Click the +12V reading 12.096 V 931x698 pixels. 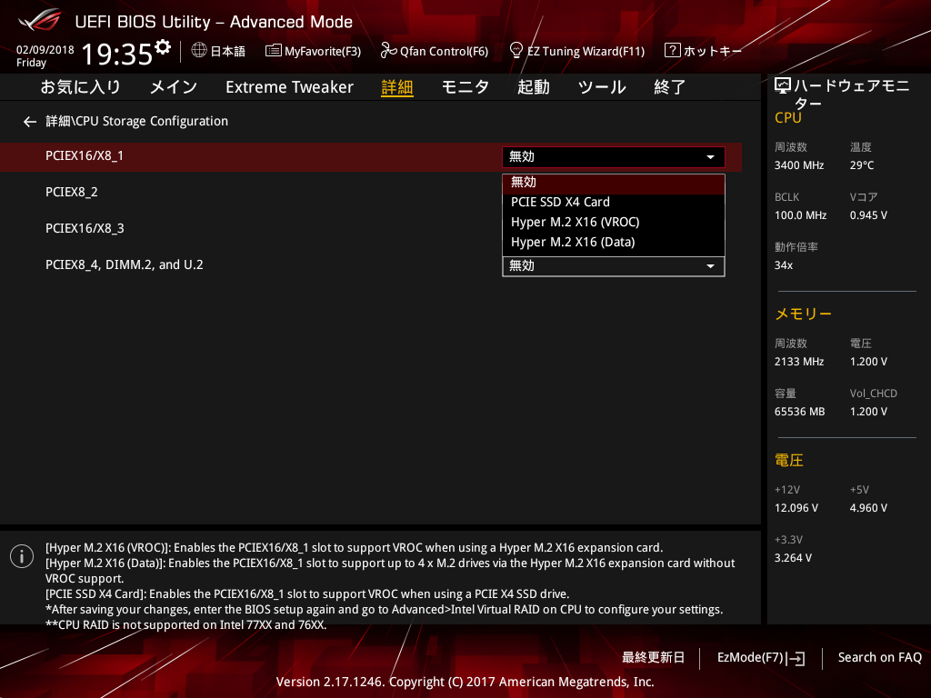click(x=796, y=508)
